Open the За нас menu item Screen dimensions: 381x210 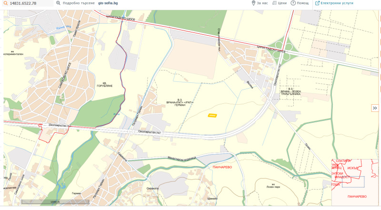[262, 3]
